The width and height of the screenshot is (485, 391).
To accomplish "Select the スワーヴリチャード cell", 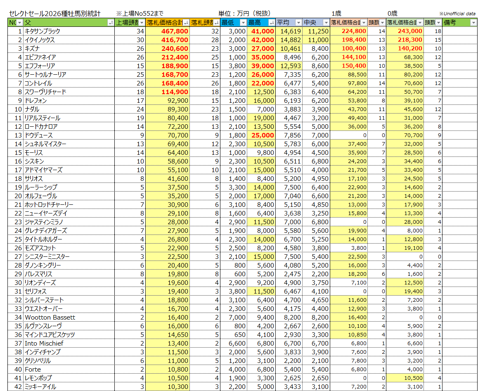I will tap(69, 92).
